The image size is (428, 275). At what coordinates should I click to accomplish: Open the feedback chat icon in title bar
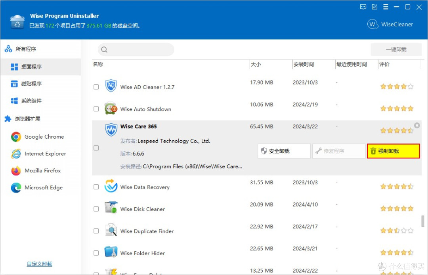[x=363, y=7]
